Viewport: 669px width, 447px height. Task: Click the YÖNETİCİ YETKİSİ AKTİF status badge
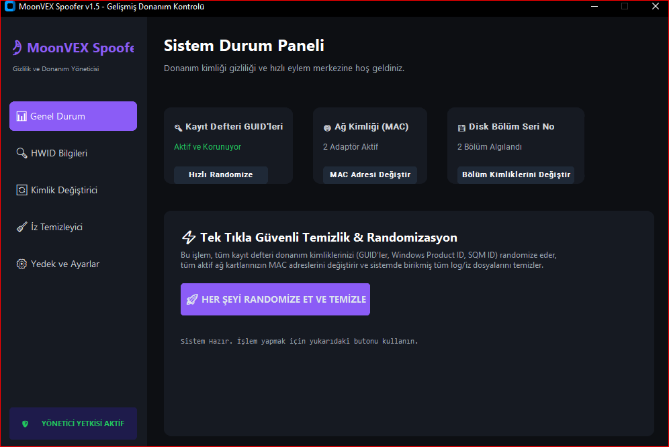pyautogui.click(x=73, y=424)
